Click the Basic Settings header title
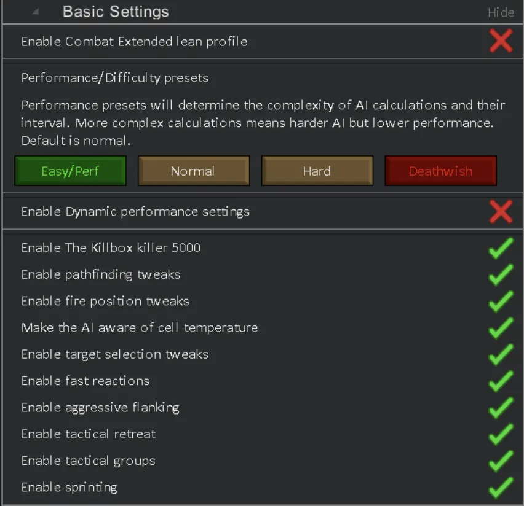The height and width of the screenshot is (506, 524). click(x=116, y=12)
